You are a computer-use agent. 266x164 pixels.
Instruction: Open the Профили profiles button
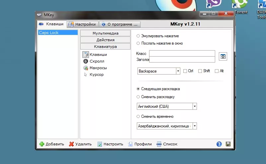pos(140,144)
